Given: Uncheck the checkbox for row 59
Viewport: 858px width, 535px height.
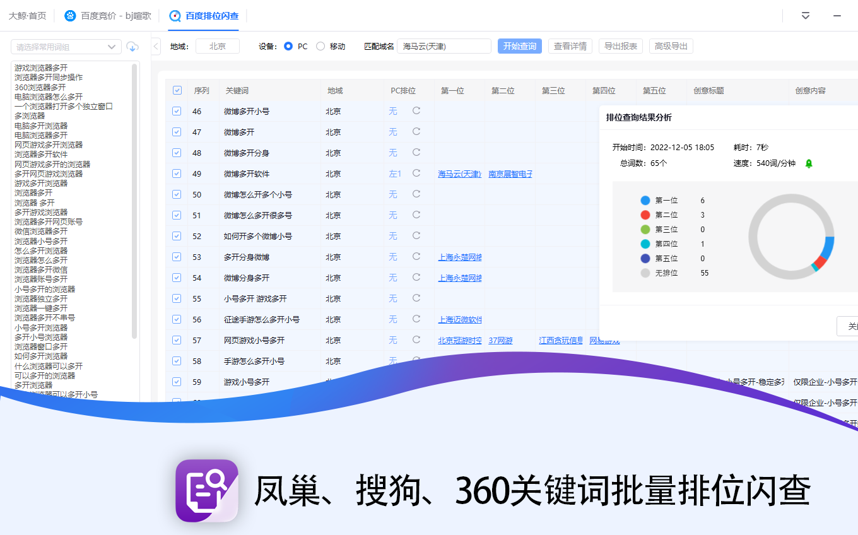Looking at the screenshot, I should point(177,382).
